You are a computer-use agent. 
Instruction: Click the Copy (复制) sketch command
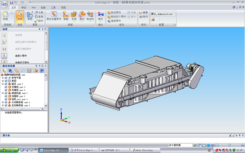[39, 17]
